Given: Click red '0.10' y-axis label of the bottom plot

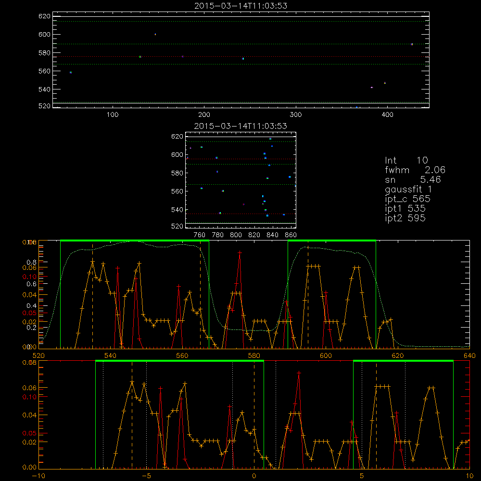Looking at the screenshot, I should [29, 397].
